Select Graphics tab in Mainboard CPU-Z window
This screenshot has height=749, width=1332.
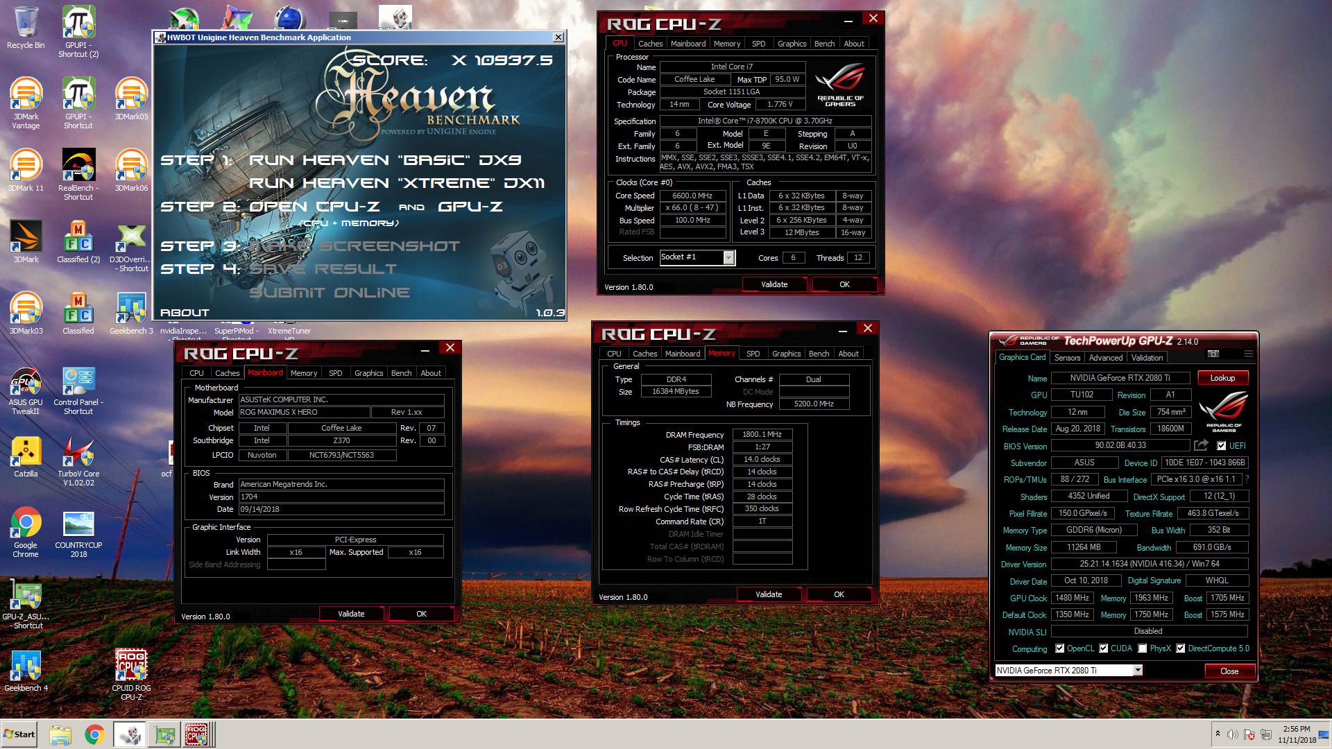click(368, 373)
